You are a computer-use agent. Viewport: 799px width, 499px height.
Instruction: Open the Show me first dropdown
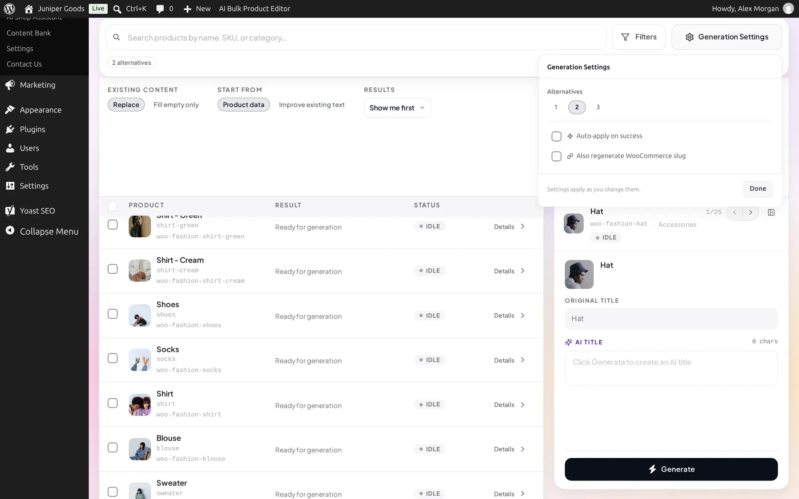point(397,108)
